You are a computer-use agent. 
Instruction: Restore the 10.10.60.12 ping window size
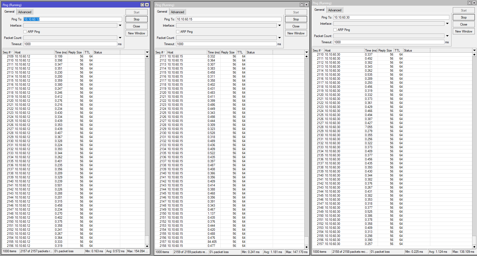pyautogui.click(x=143, y=5)
